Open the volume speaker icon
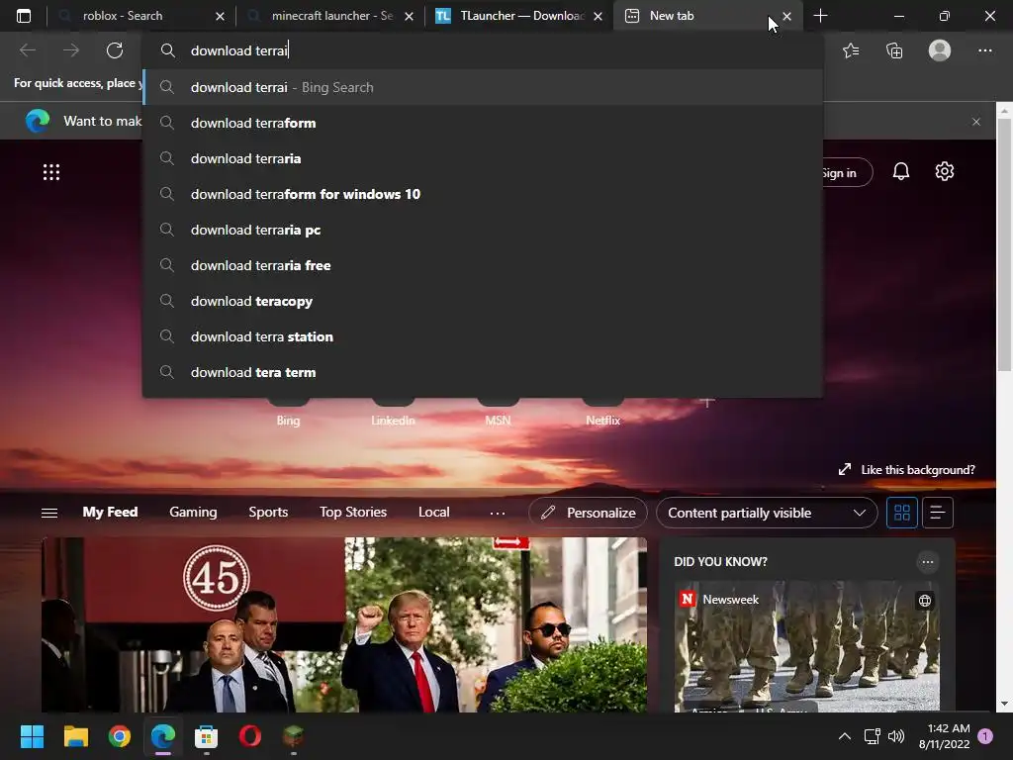Screen dimensions: 1013x760 tap(896, 736)
